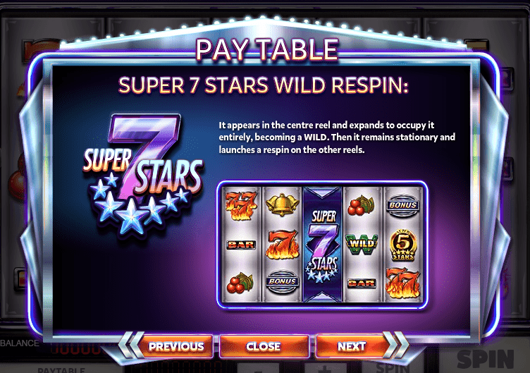Click the wild respin description text
This screenshot has width=530, height=373.
point(337,137)
